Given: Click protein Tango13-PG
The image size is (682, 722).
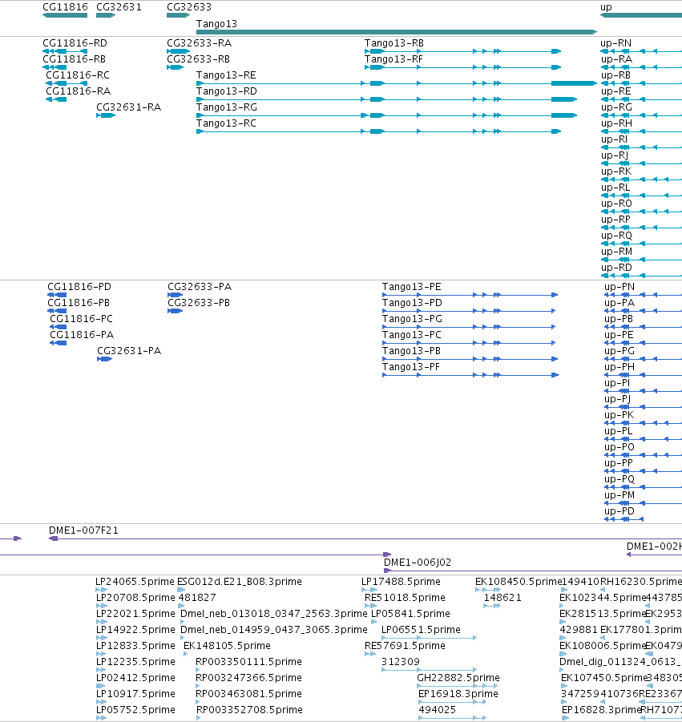Looking at the screenshot, I should click(x=412, y=319).
